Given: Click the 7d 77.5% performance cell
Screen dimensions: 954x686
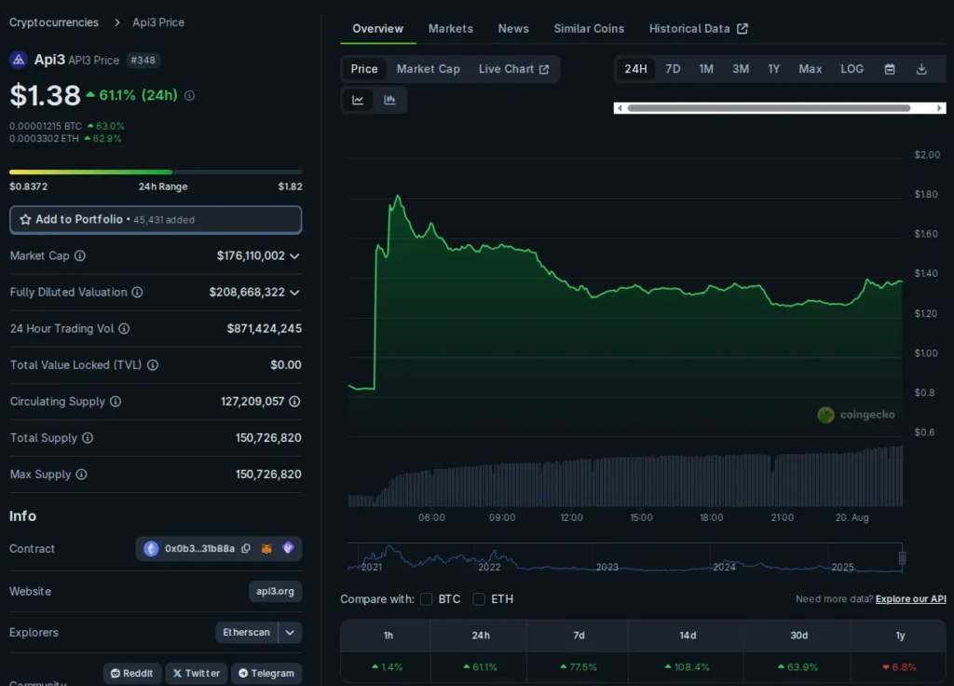Looking at the screenshot, I should [x=578, y=667].
